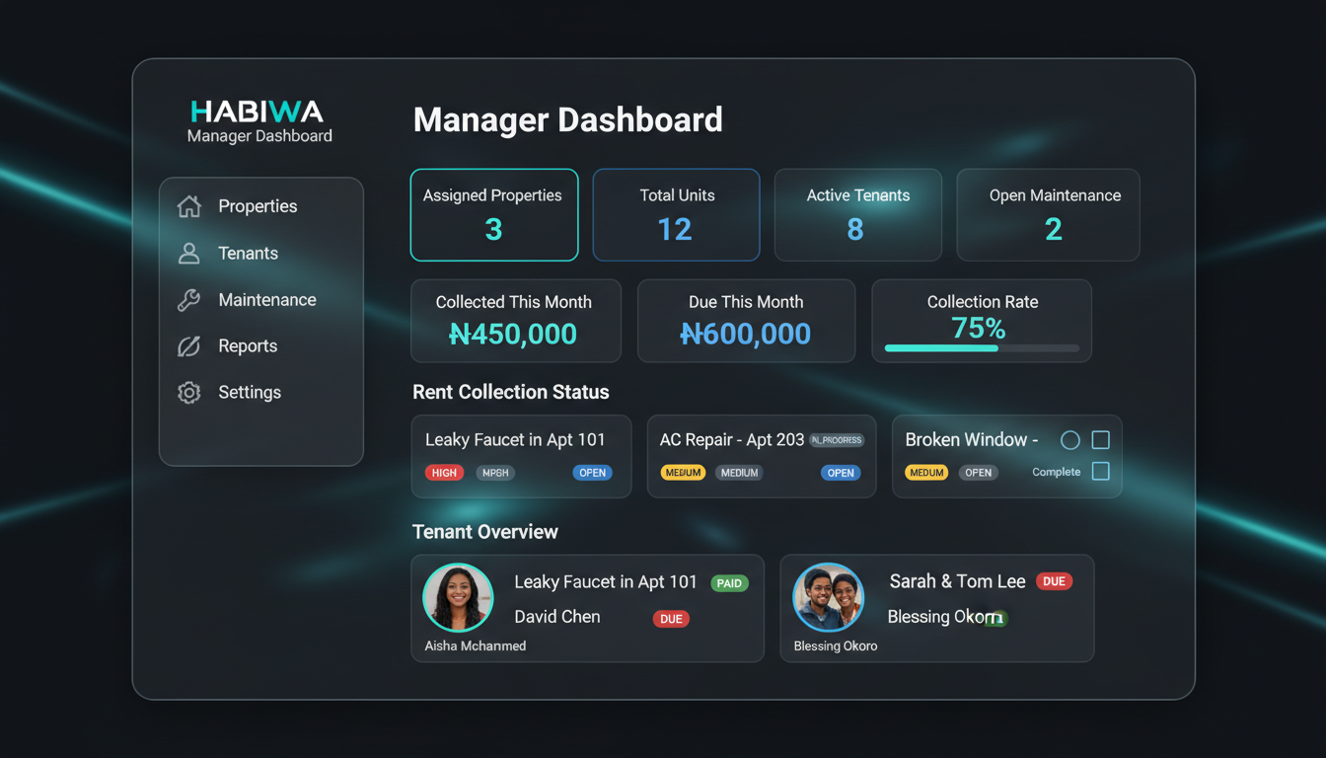Click the DUE badge next to David Chen
Screen dimensions: 1326x758
click(x=671, y=619)
